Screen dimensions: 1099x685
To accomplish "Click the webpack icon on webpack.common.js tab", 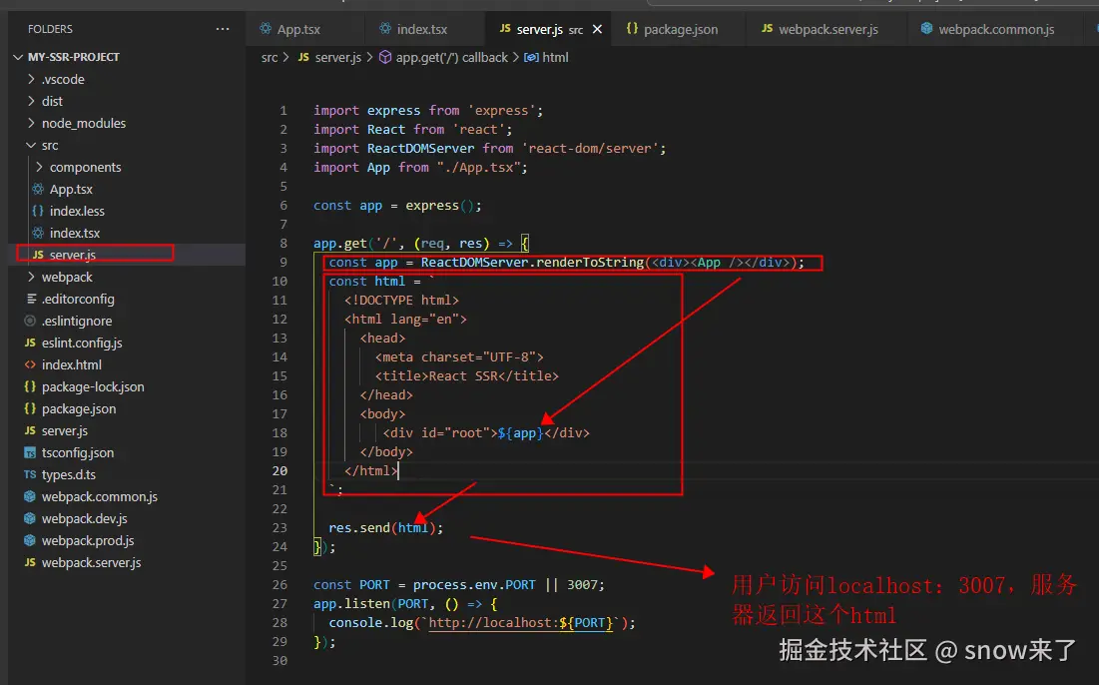I will pos(926,29).
